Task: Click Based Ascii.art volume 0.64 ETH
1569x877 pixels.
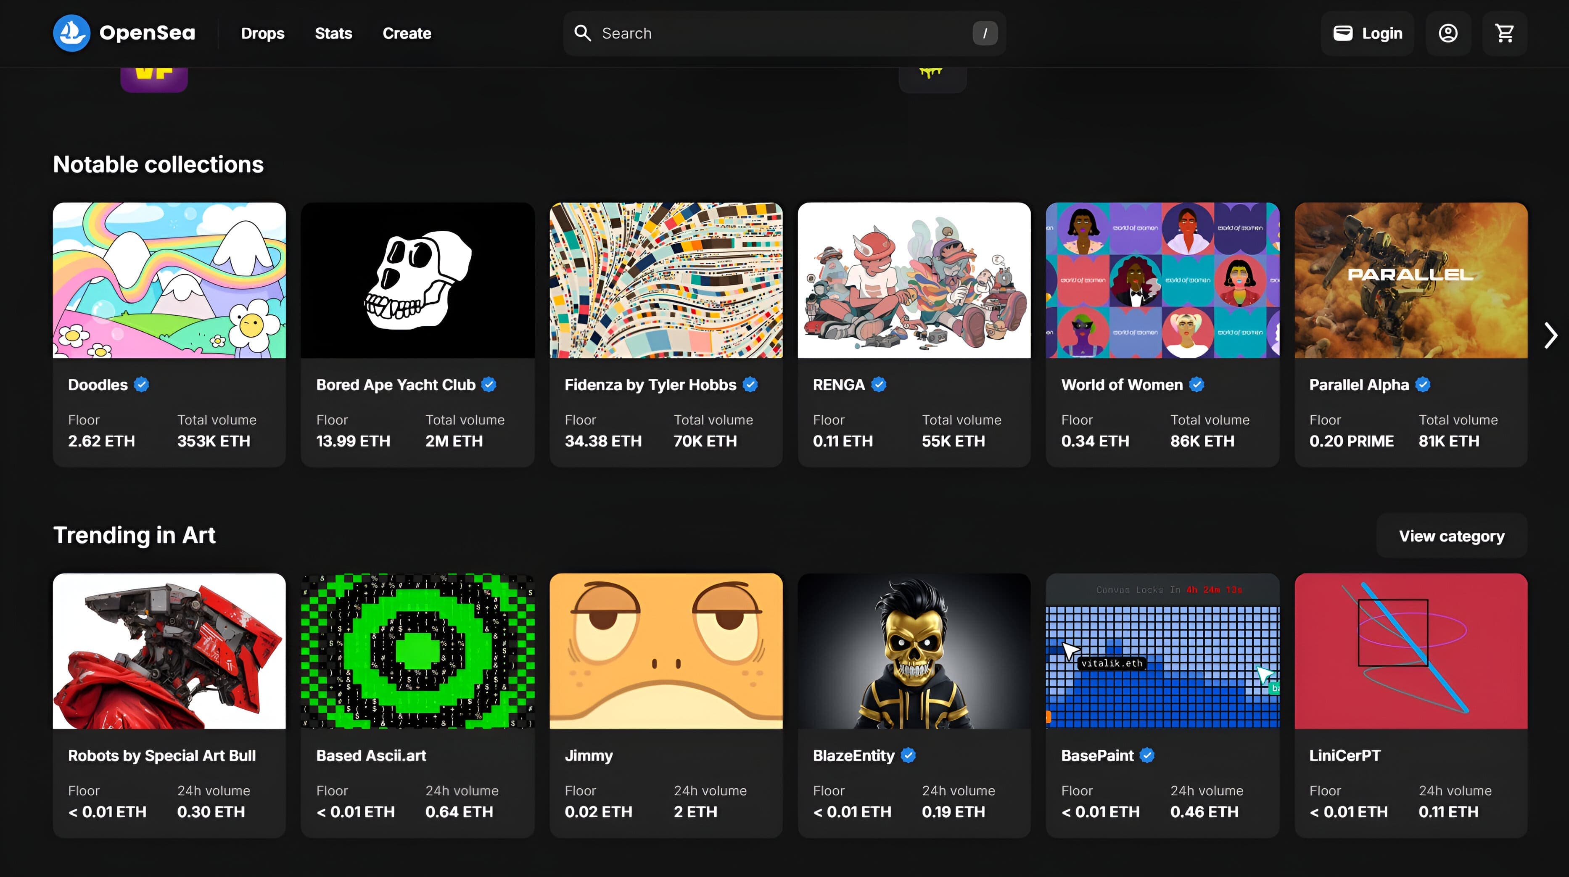Action: pos(459,812)
